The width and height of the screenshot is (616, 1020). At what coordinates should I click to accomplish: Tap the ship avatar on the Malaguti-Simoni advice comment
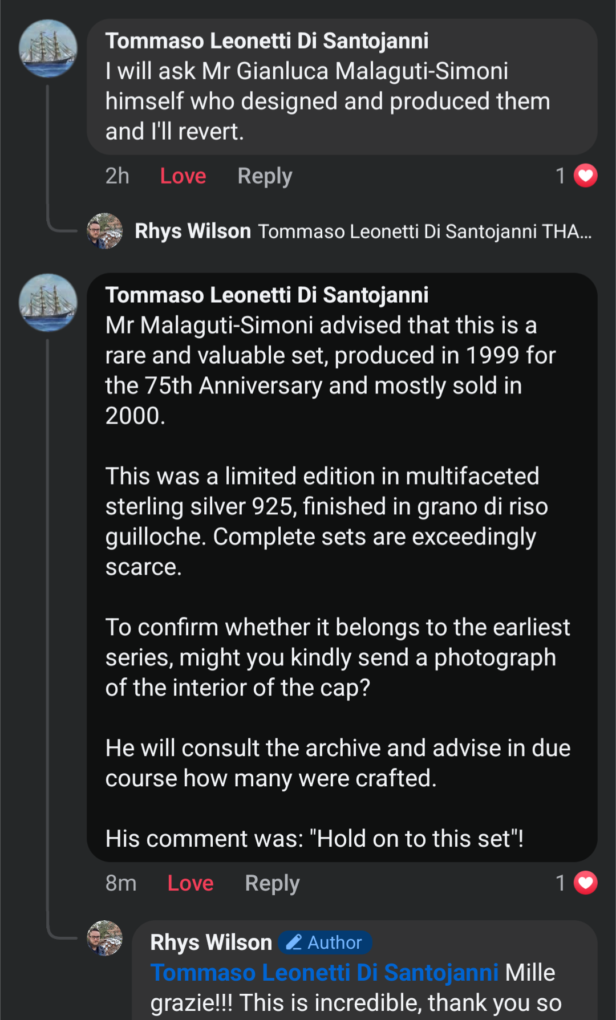(x=48, y=303)
